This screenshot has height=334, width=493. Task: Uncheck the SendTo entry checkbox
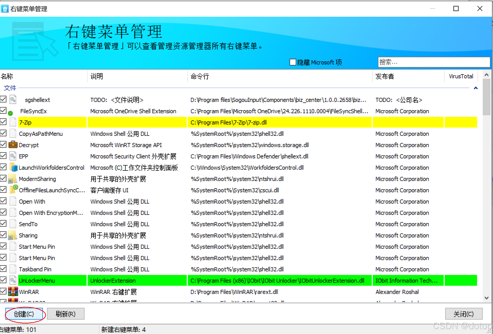point(3,223)
